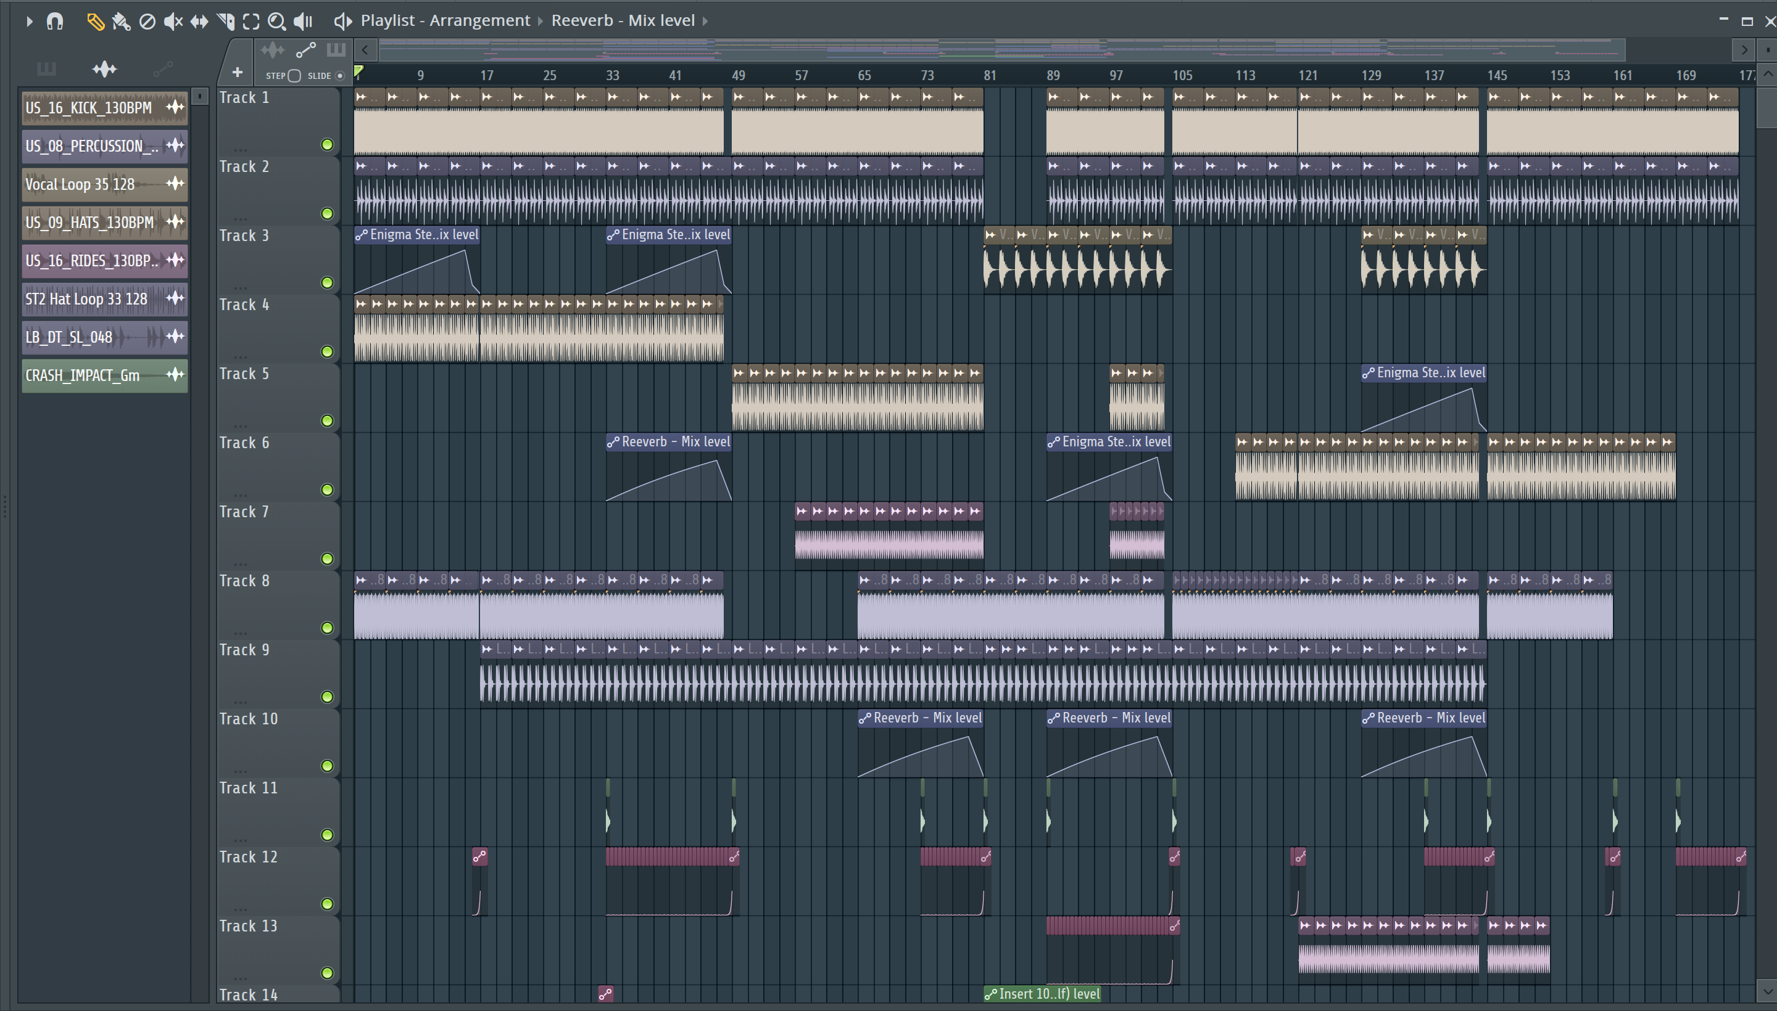
Task: Mute Track 3 with its green toggle
Action: (x=326, y=282)
